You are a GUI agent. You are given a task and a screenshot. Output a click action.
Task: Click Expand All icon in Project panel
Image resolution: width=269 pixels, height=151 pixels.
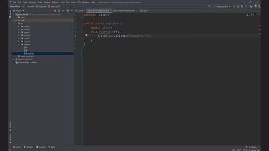(59, 10)
